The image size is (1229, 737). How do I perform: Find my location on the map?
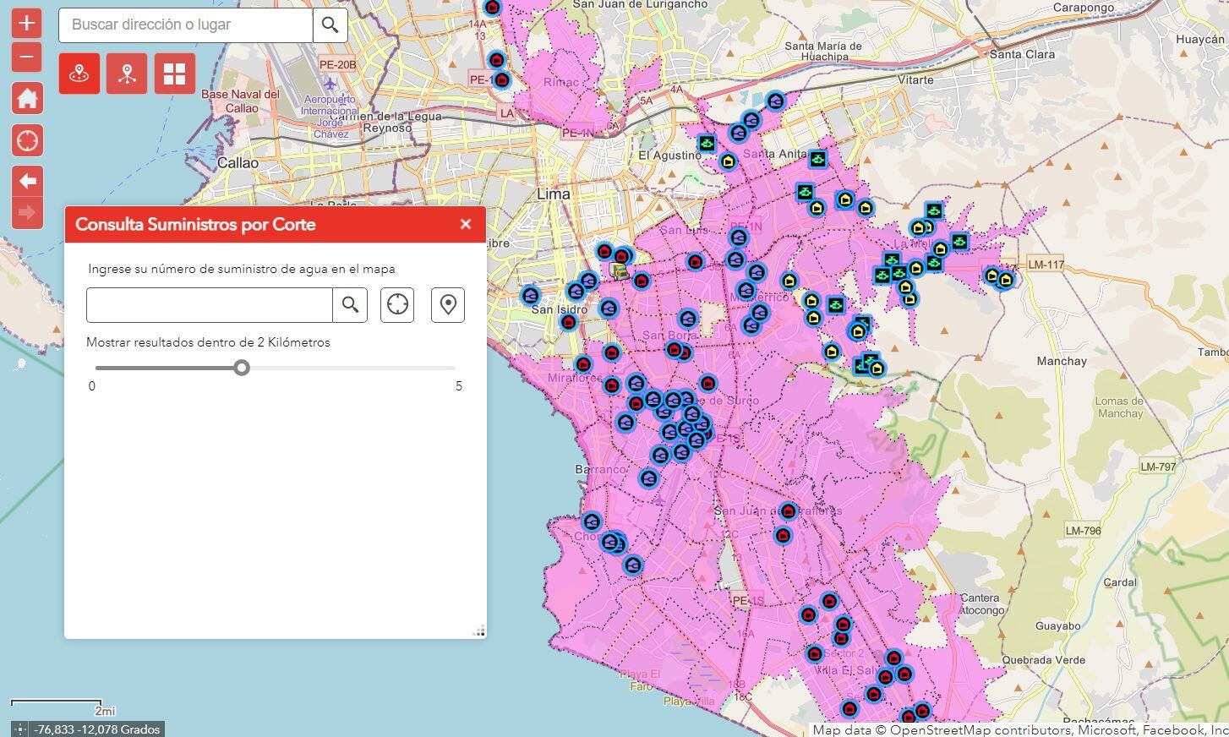[x=27, y=140]
